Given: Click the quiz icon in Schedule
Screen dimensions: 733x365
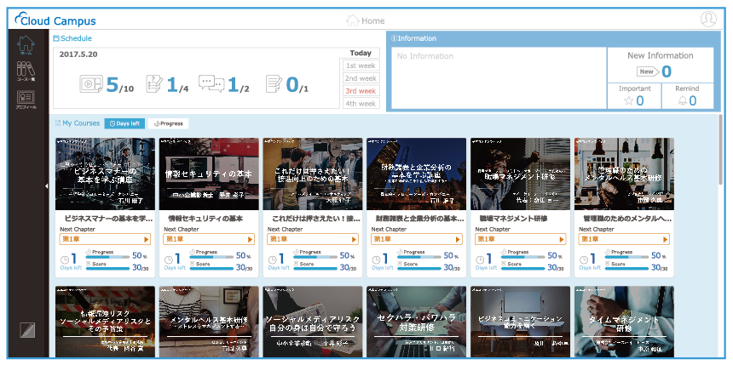Looking at the screenshot, I should (x=154, y=84).
